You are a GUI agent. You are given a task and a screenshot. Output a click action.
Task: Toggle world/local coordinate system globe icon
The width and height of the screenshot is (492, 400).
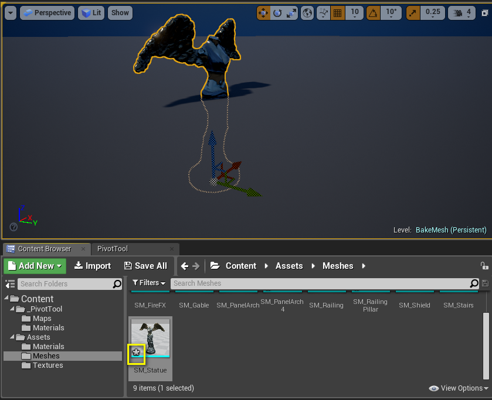307,13
